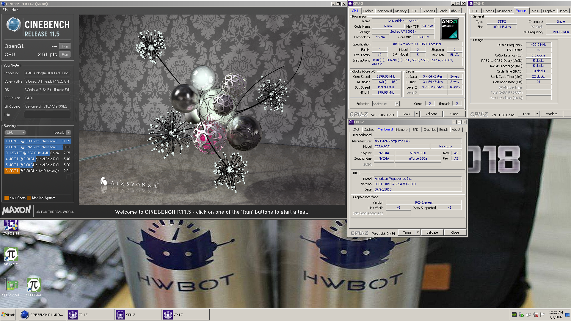571x321 pixels.
Task: Click the Multiplier x 16.0 value field
Action: (x=386, y=82)
